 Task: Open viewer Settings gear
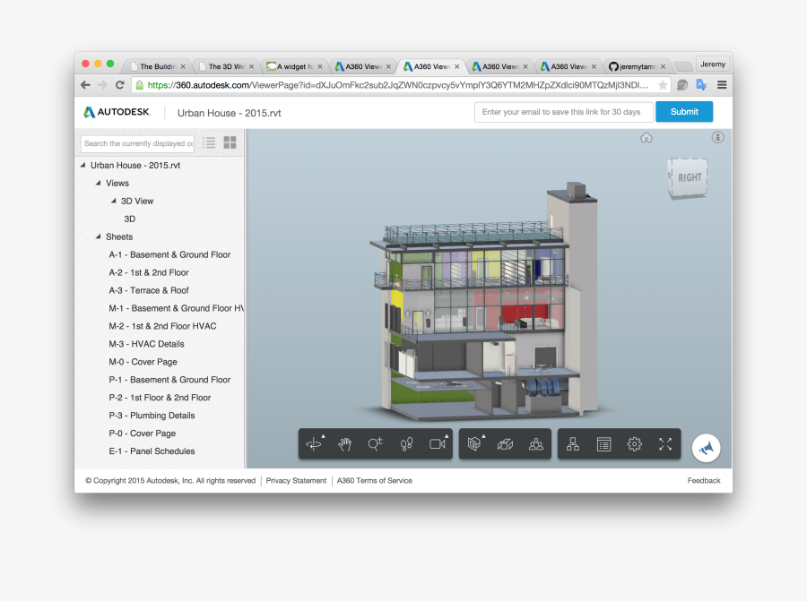coord(635,443)
